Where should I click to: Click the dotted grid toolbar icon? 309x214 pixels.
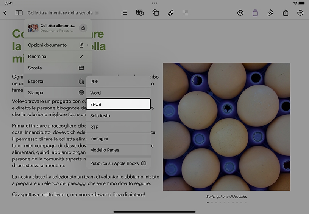[x=185, y=13]
